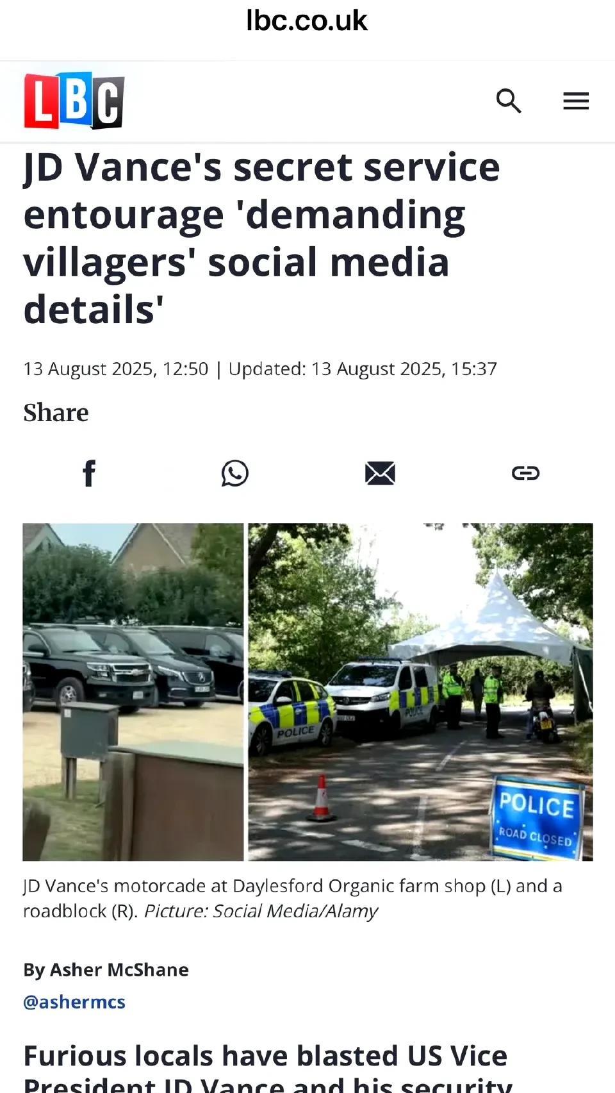Open the motorcade photo on the left
Viewport: 615px width, 1093px height.
click(x=133, y=692)
